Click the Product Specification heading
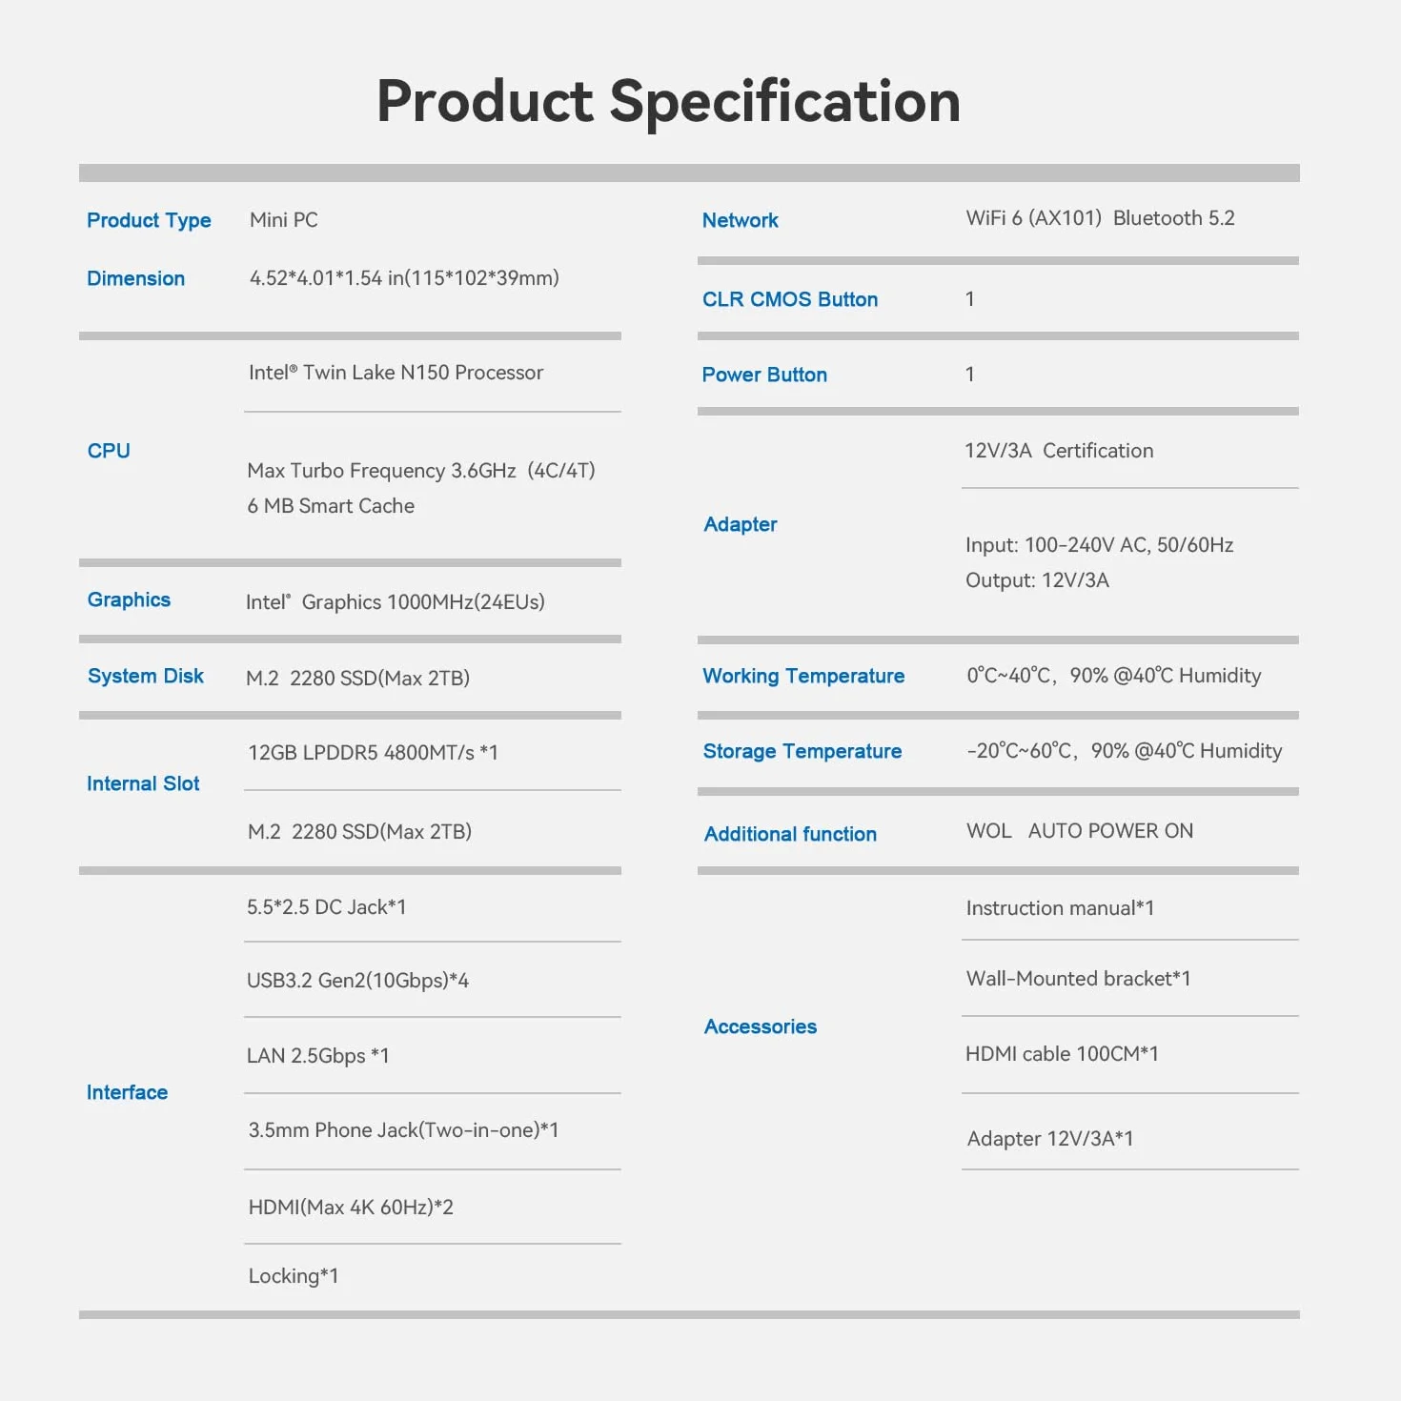Viewport: 1401px width, 1401px height. [x=668, y=102]
